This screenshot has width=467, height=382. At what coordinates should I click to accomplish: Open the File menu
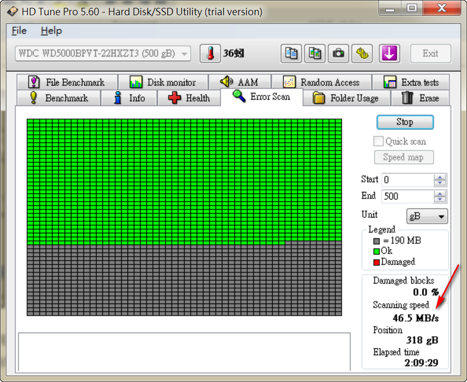point(19,31)
